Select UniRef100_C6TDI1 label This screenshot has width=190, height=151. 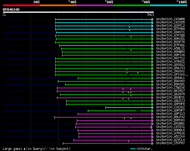pyautogui.click(x=170, y=127)
